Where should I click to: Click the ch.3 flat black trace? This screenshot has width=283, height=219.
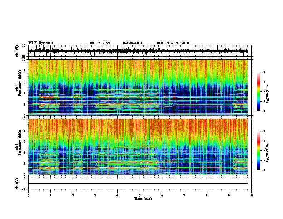[138, 183]
